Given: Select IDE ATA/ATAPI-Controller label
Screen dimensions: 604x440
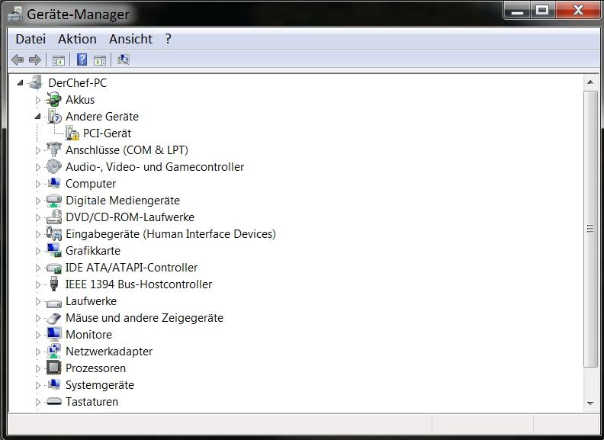Looking at the screenshot, I should tap(131, 268).
